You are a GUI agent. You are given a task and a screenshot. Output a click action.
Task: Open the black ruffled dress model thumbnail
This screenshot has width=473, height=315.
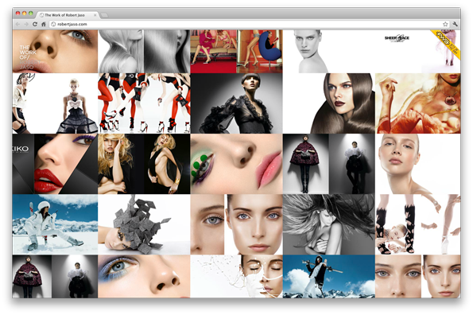coord(237,103)
